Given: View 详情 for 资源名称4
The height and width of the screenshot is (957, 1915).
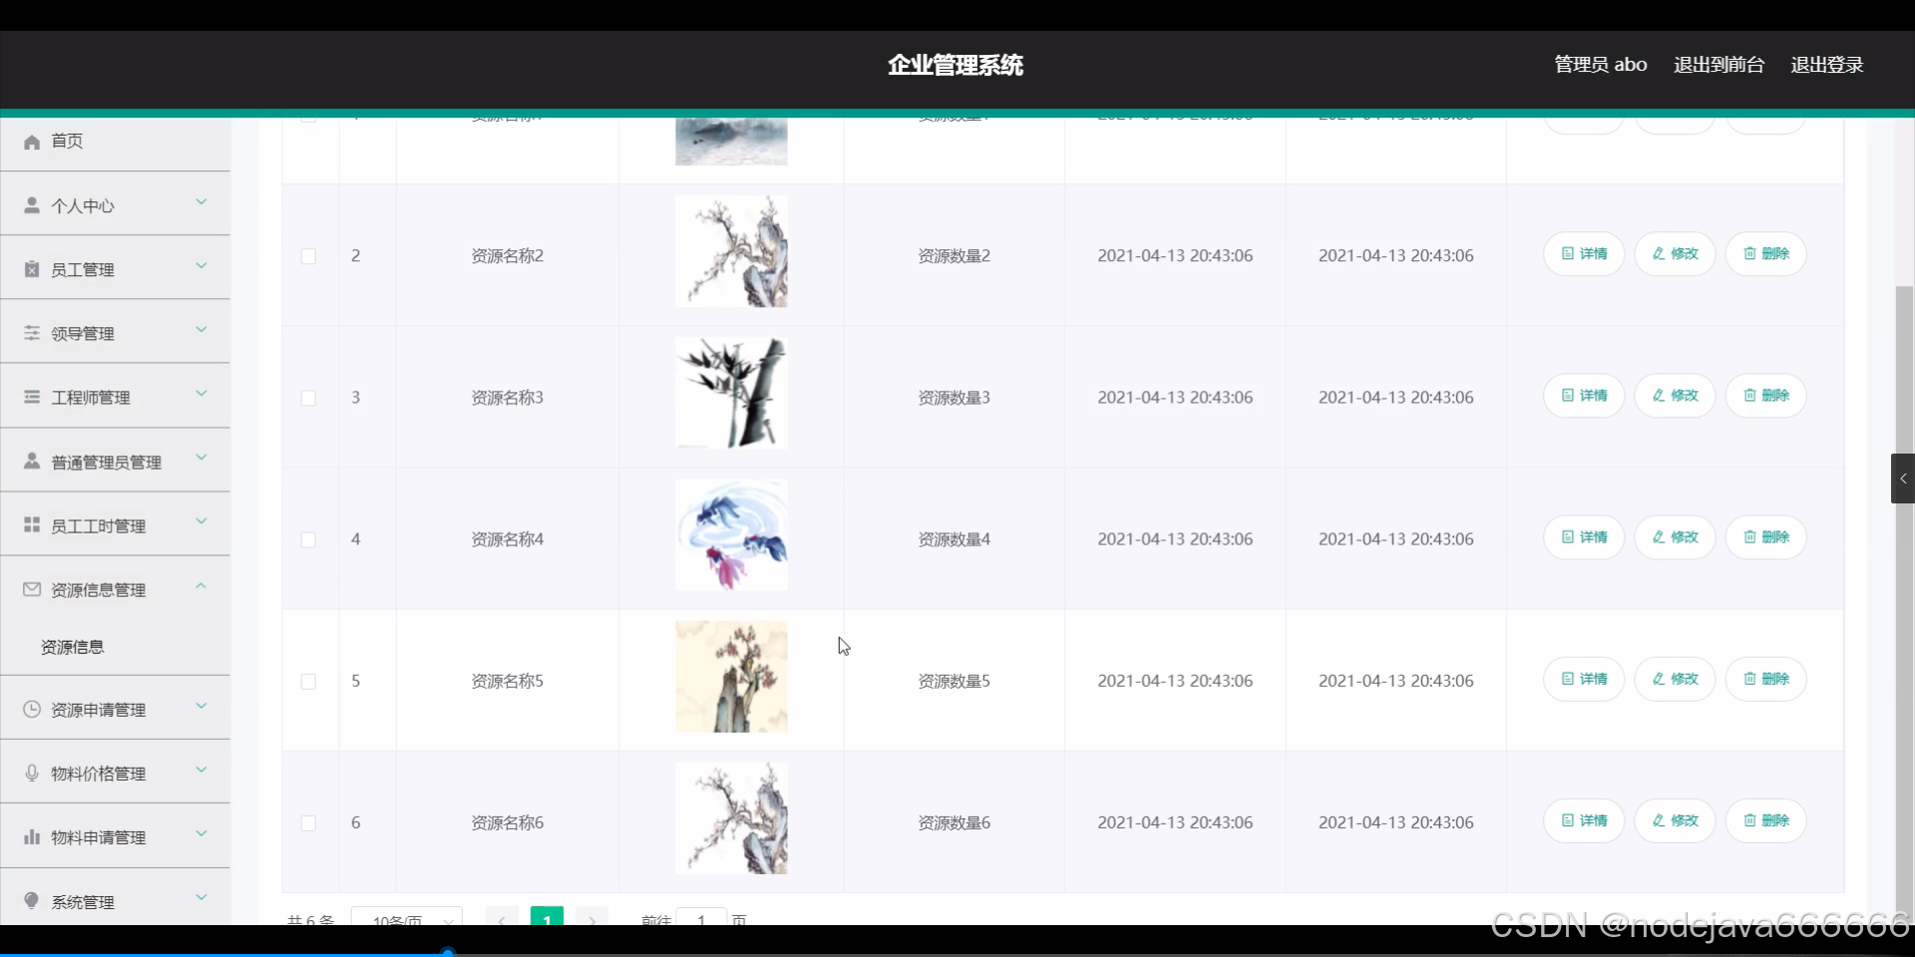Looking at the screenshot, I should click(1584, 537).
